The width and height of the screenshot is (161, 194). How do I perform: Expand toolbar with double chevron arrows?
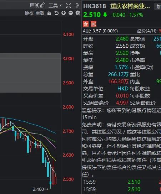pos(77,5)
